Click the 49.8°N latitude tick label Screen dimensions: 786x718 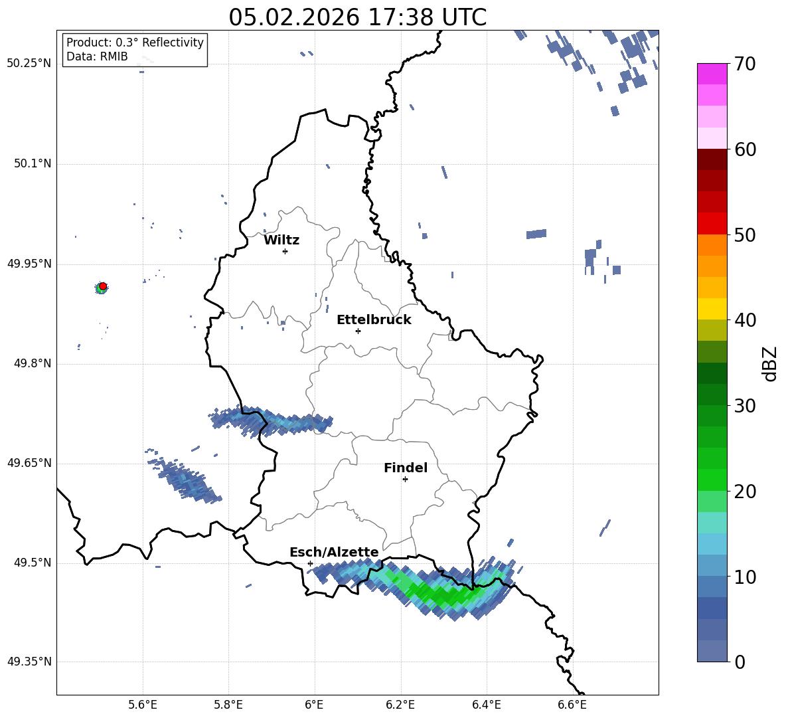[x=33, y=363]
